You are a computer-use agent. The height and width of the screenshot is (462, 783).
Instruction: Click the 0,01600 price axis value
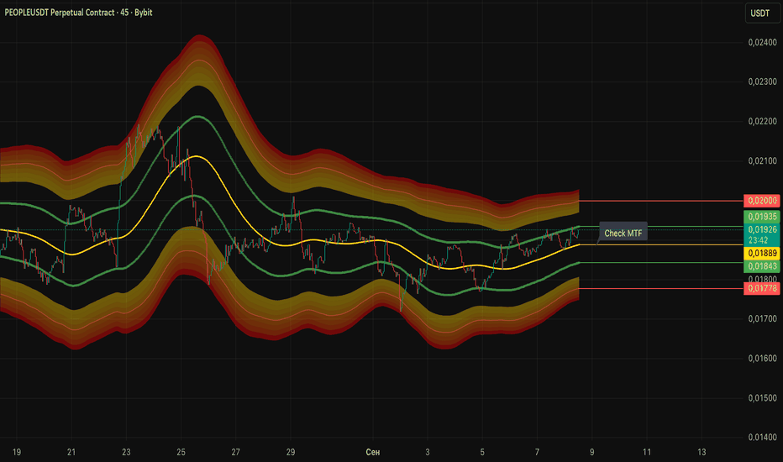point(763,358)
